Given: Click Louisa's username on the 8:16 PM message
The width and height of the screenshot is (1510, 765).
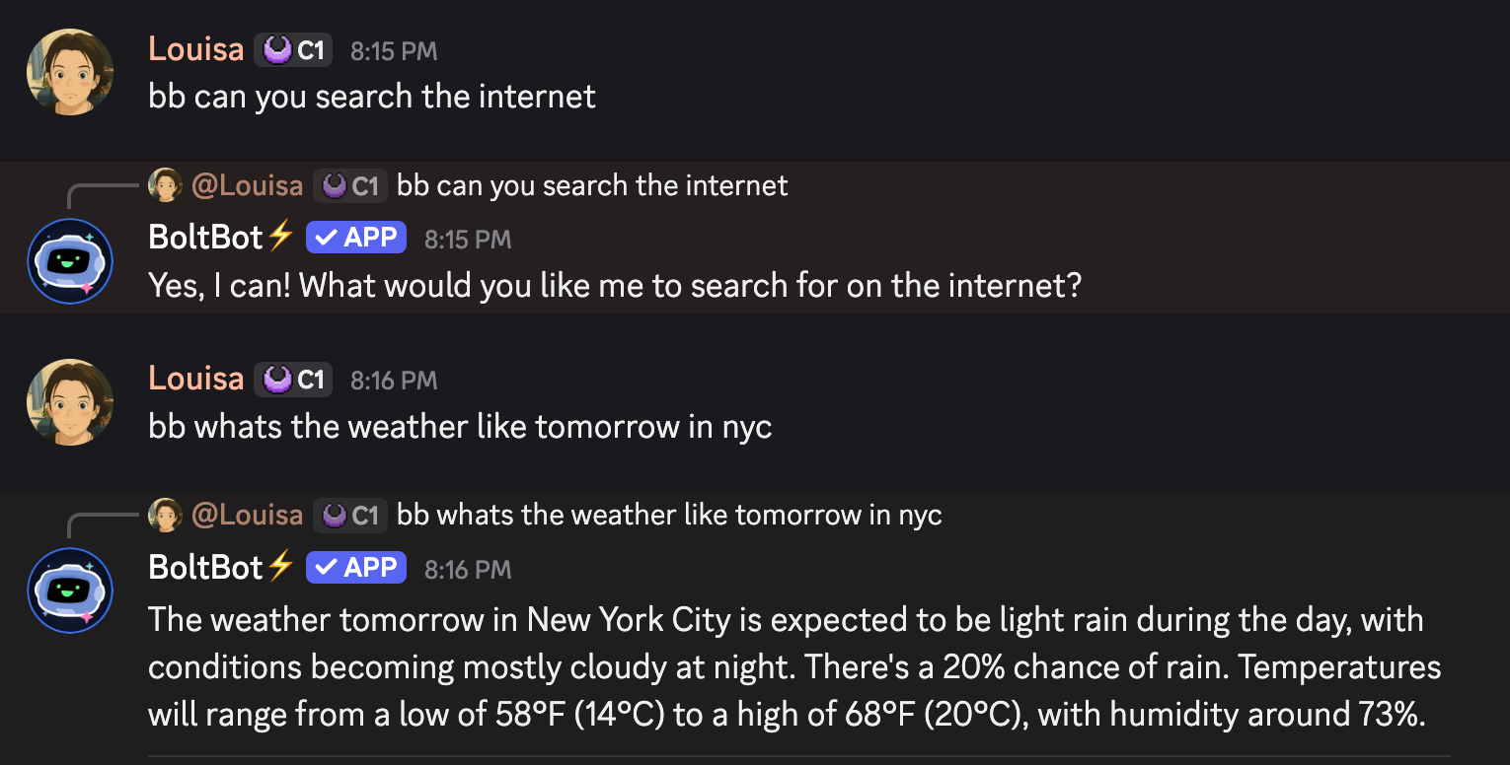Looking at the screenshot, I should 195,379.
